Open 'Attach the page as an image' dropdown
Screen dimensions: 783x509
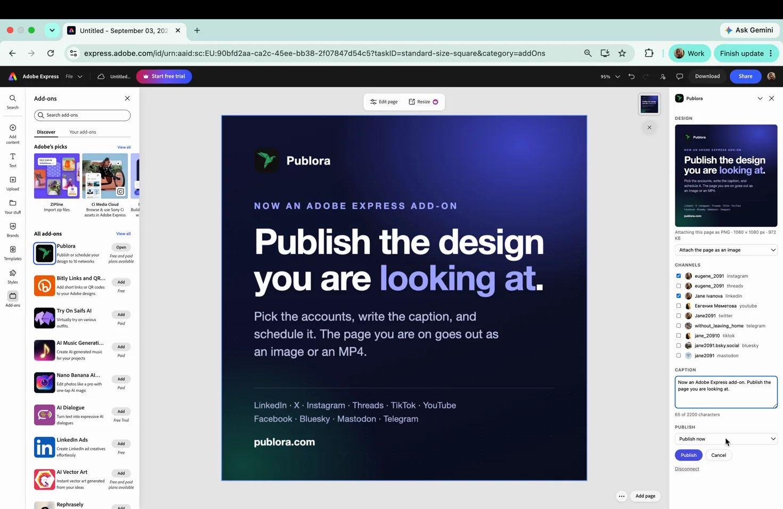tap(726, 250)
